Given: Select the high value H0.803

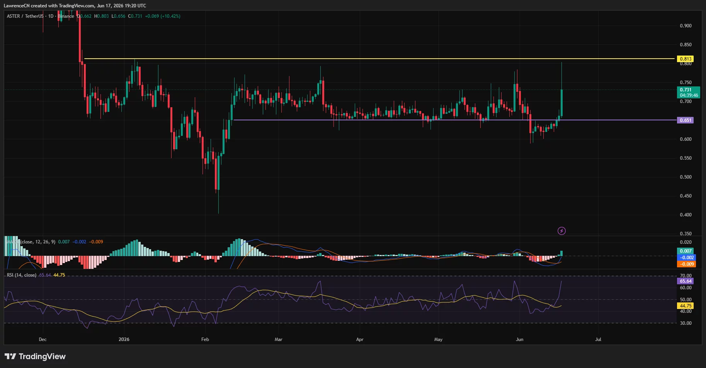Looking at the screenshot, I should [x=102, y=16].
